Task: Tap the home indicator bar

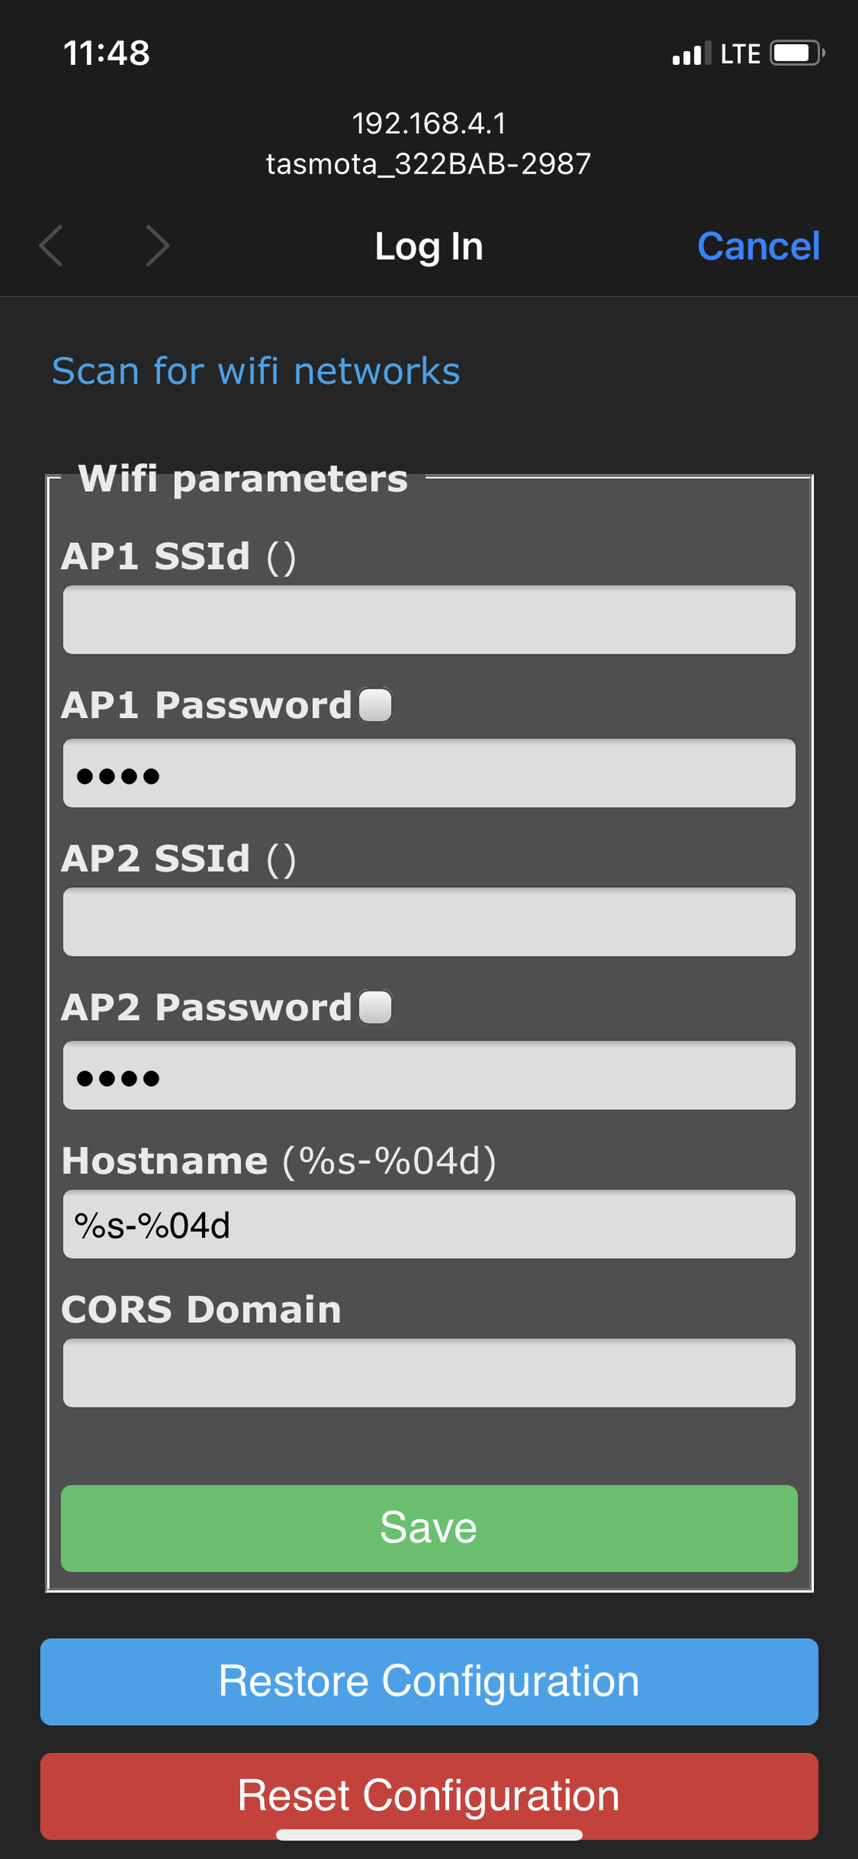Action: pos(429,1834)
